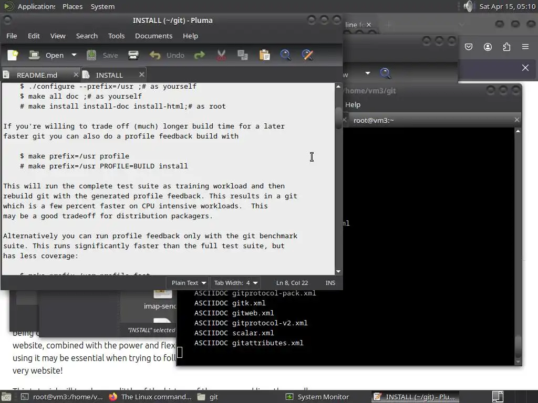Viewport: 538px width, 403px height.
Task: Open Pluma's Help menu
Action: [x=190, y=36]
